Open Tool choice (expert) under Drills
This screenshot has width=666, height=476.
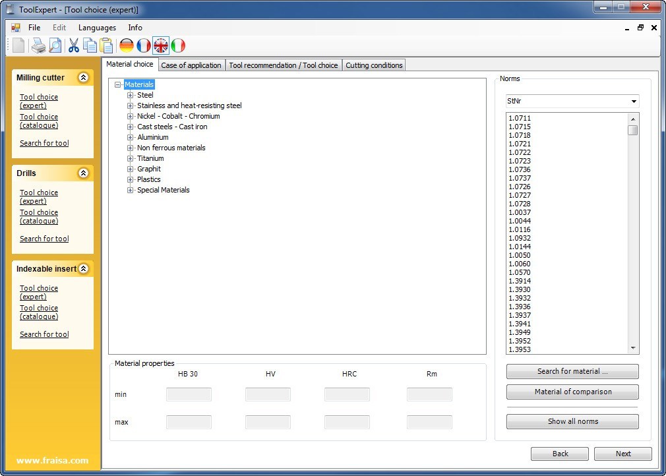point(38,196)
